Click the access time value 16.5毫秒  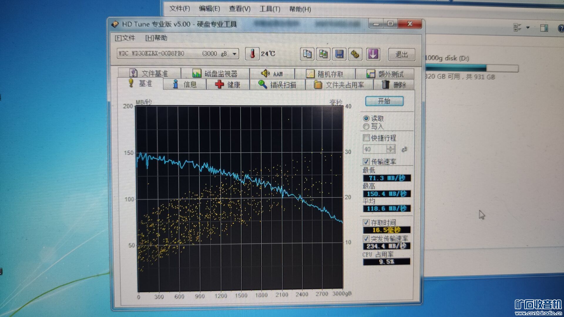tap(387, 230)
